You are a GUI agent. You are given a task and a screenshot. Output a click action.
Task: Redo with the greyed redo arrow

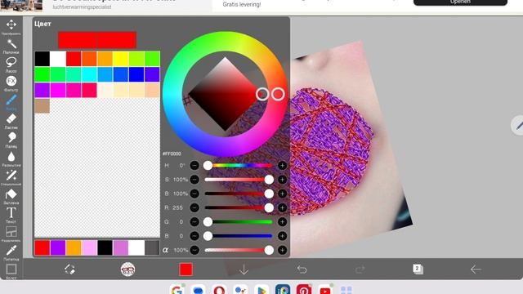[360, 269]
